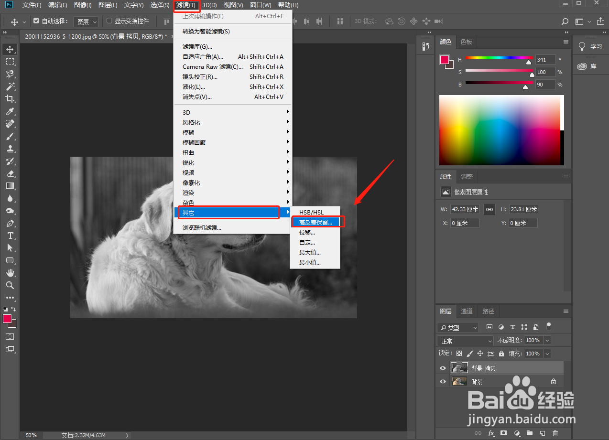
Task: Select the Move tool in the toolbox
Action: tap(10, 49)
